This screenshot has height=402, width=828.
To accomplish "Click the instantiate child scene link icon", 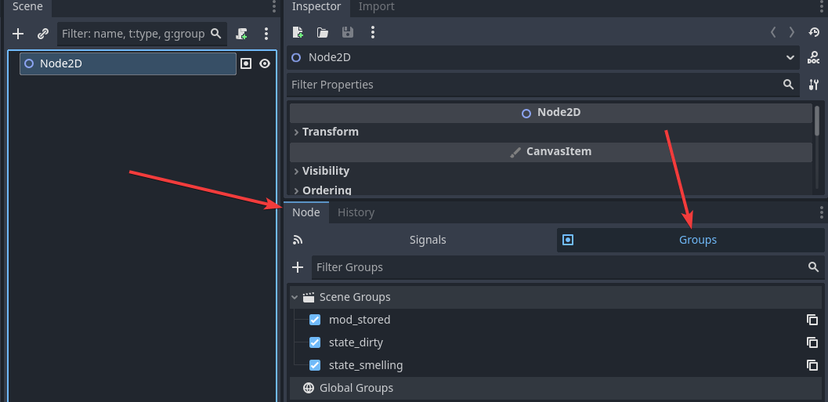I will pos(43,34).
